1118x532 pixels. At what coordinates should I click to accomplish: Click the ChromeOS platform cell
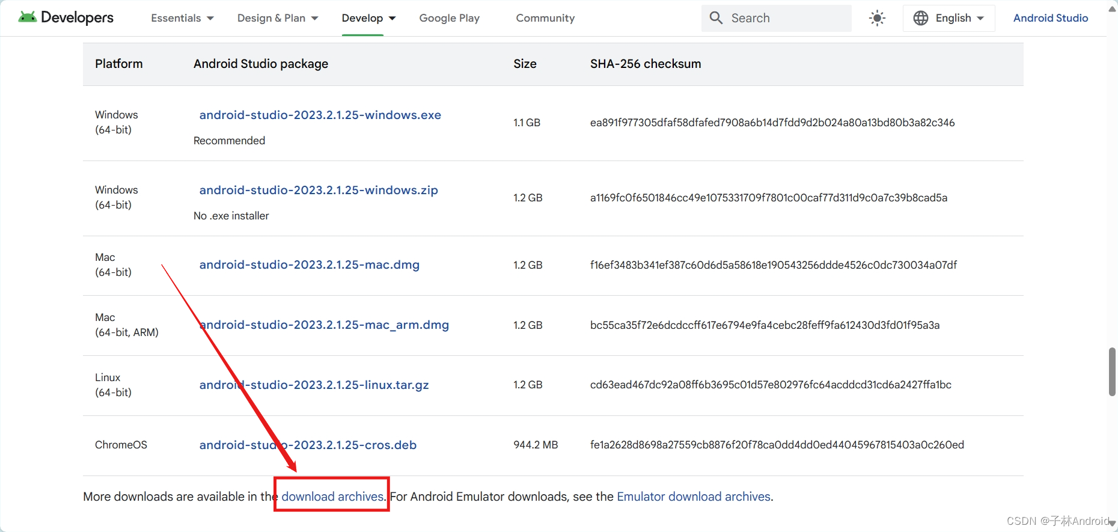coord(121,445)
